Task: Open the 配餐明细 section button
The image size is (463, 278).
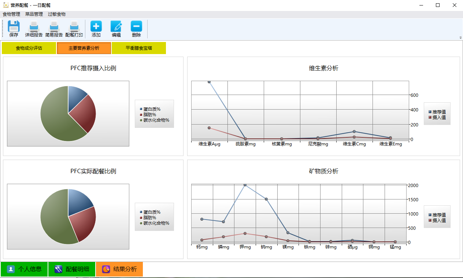Action: pyautogui.click(x=72, y=269)
